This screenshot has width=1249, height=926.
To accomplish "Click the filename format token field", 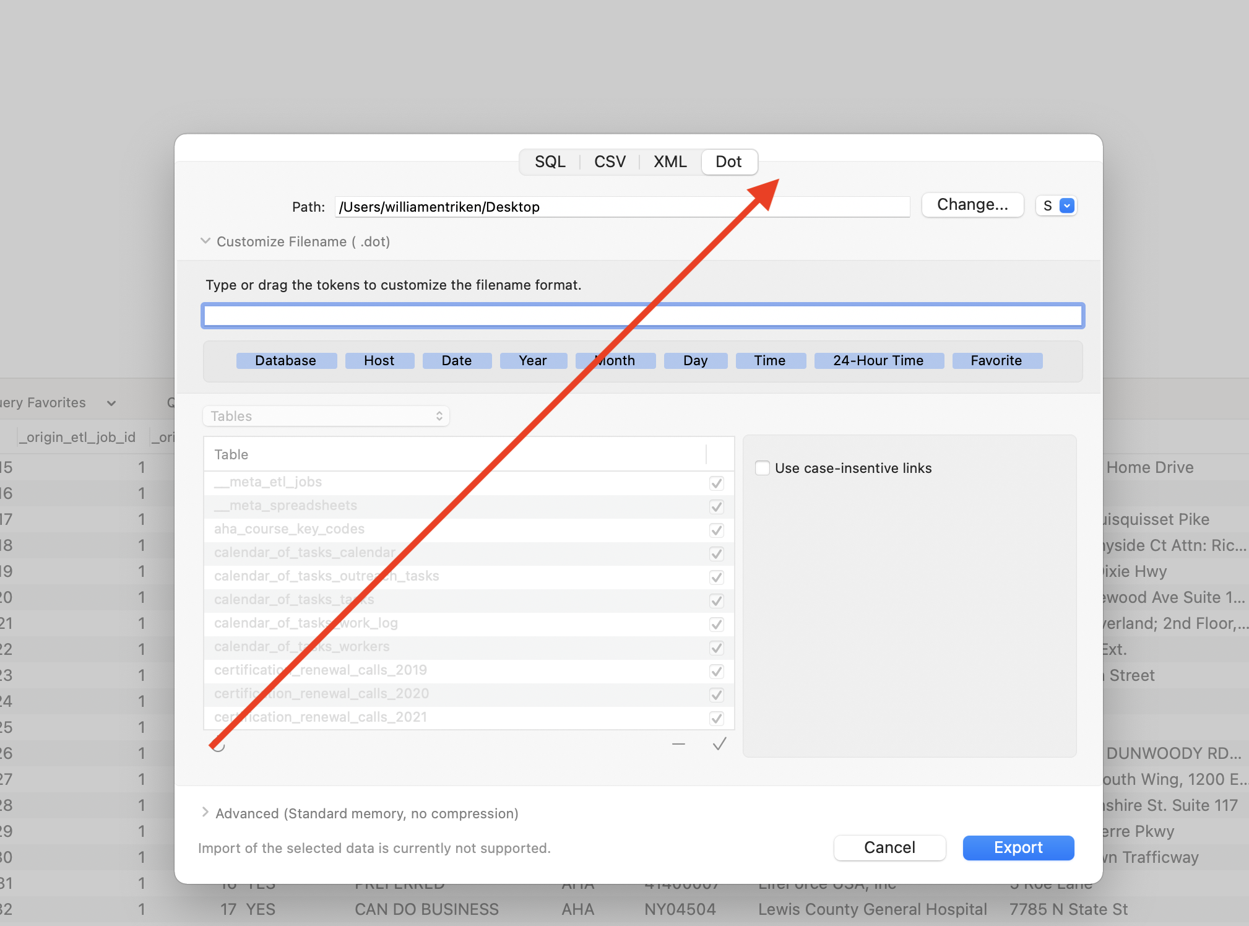I will point(642,316).
